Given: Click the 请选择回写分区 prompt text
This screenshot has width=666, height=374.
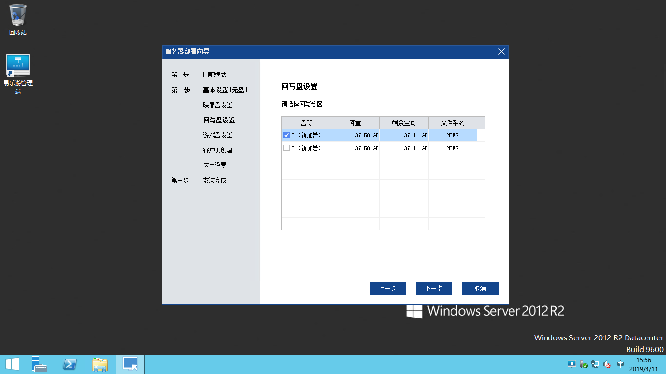Looking at the screenshot, I should (302, 104).
